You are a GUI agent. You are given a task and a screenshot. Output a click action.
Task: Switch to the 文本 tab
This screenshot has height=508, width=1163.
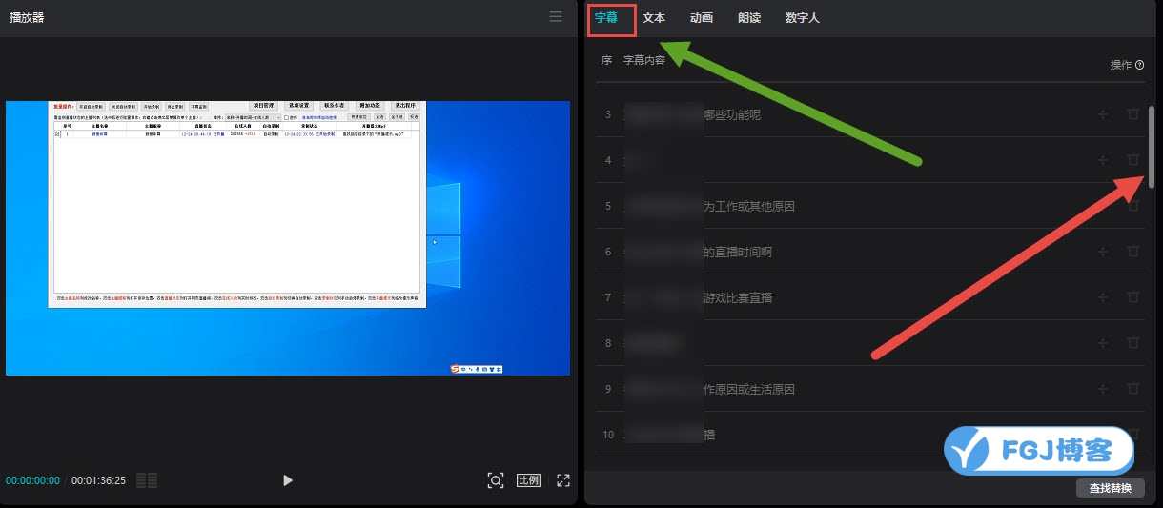pos(654,18)
